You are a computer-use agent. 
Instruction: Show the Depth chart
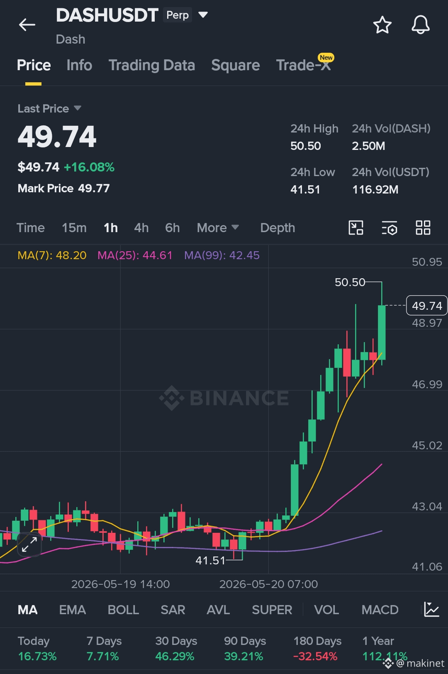(x=278, y=228)
